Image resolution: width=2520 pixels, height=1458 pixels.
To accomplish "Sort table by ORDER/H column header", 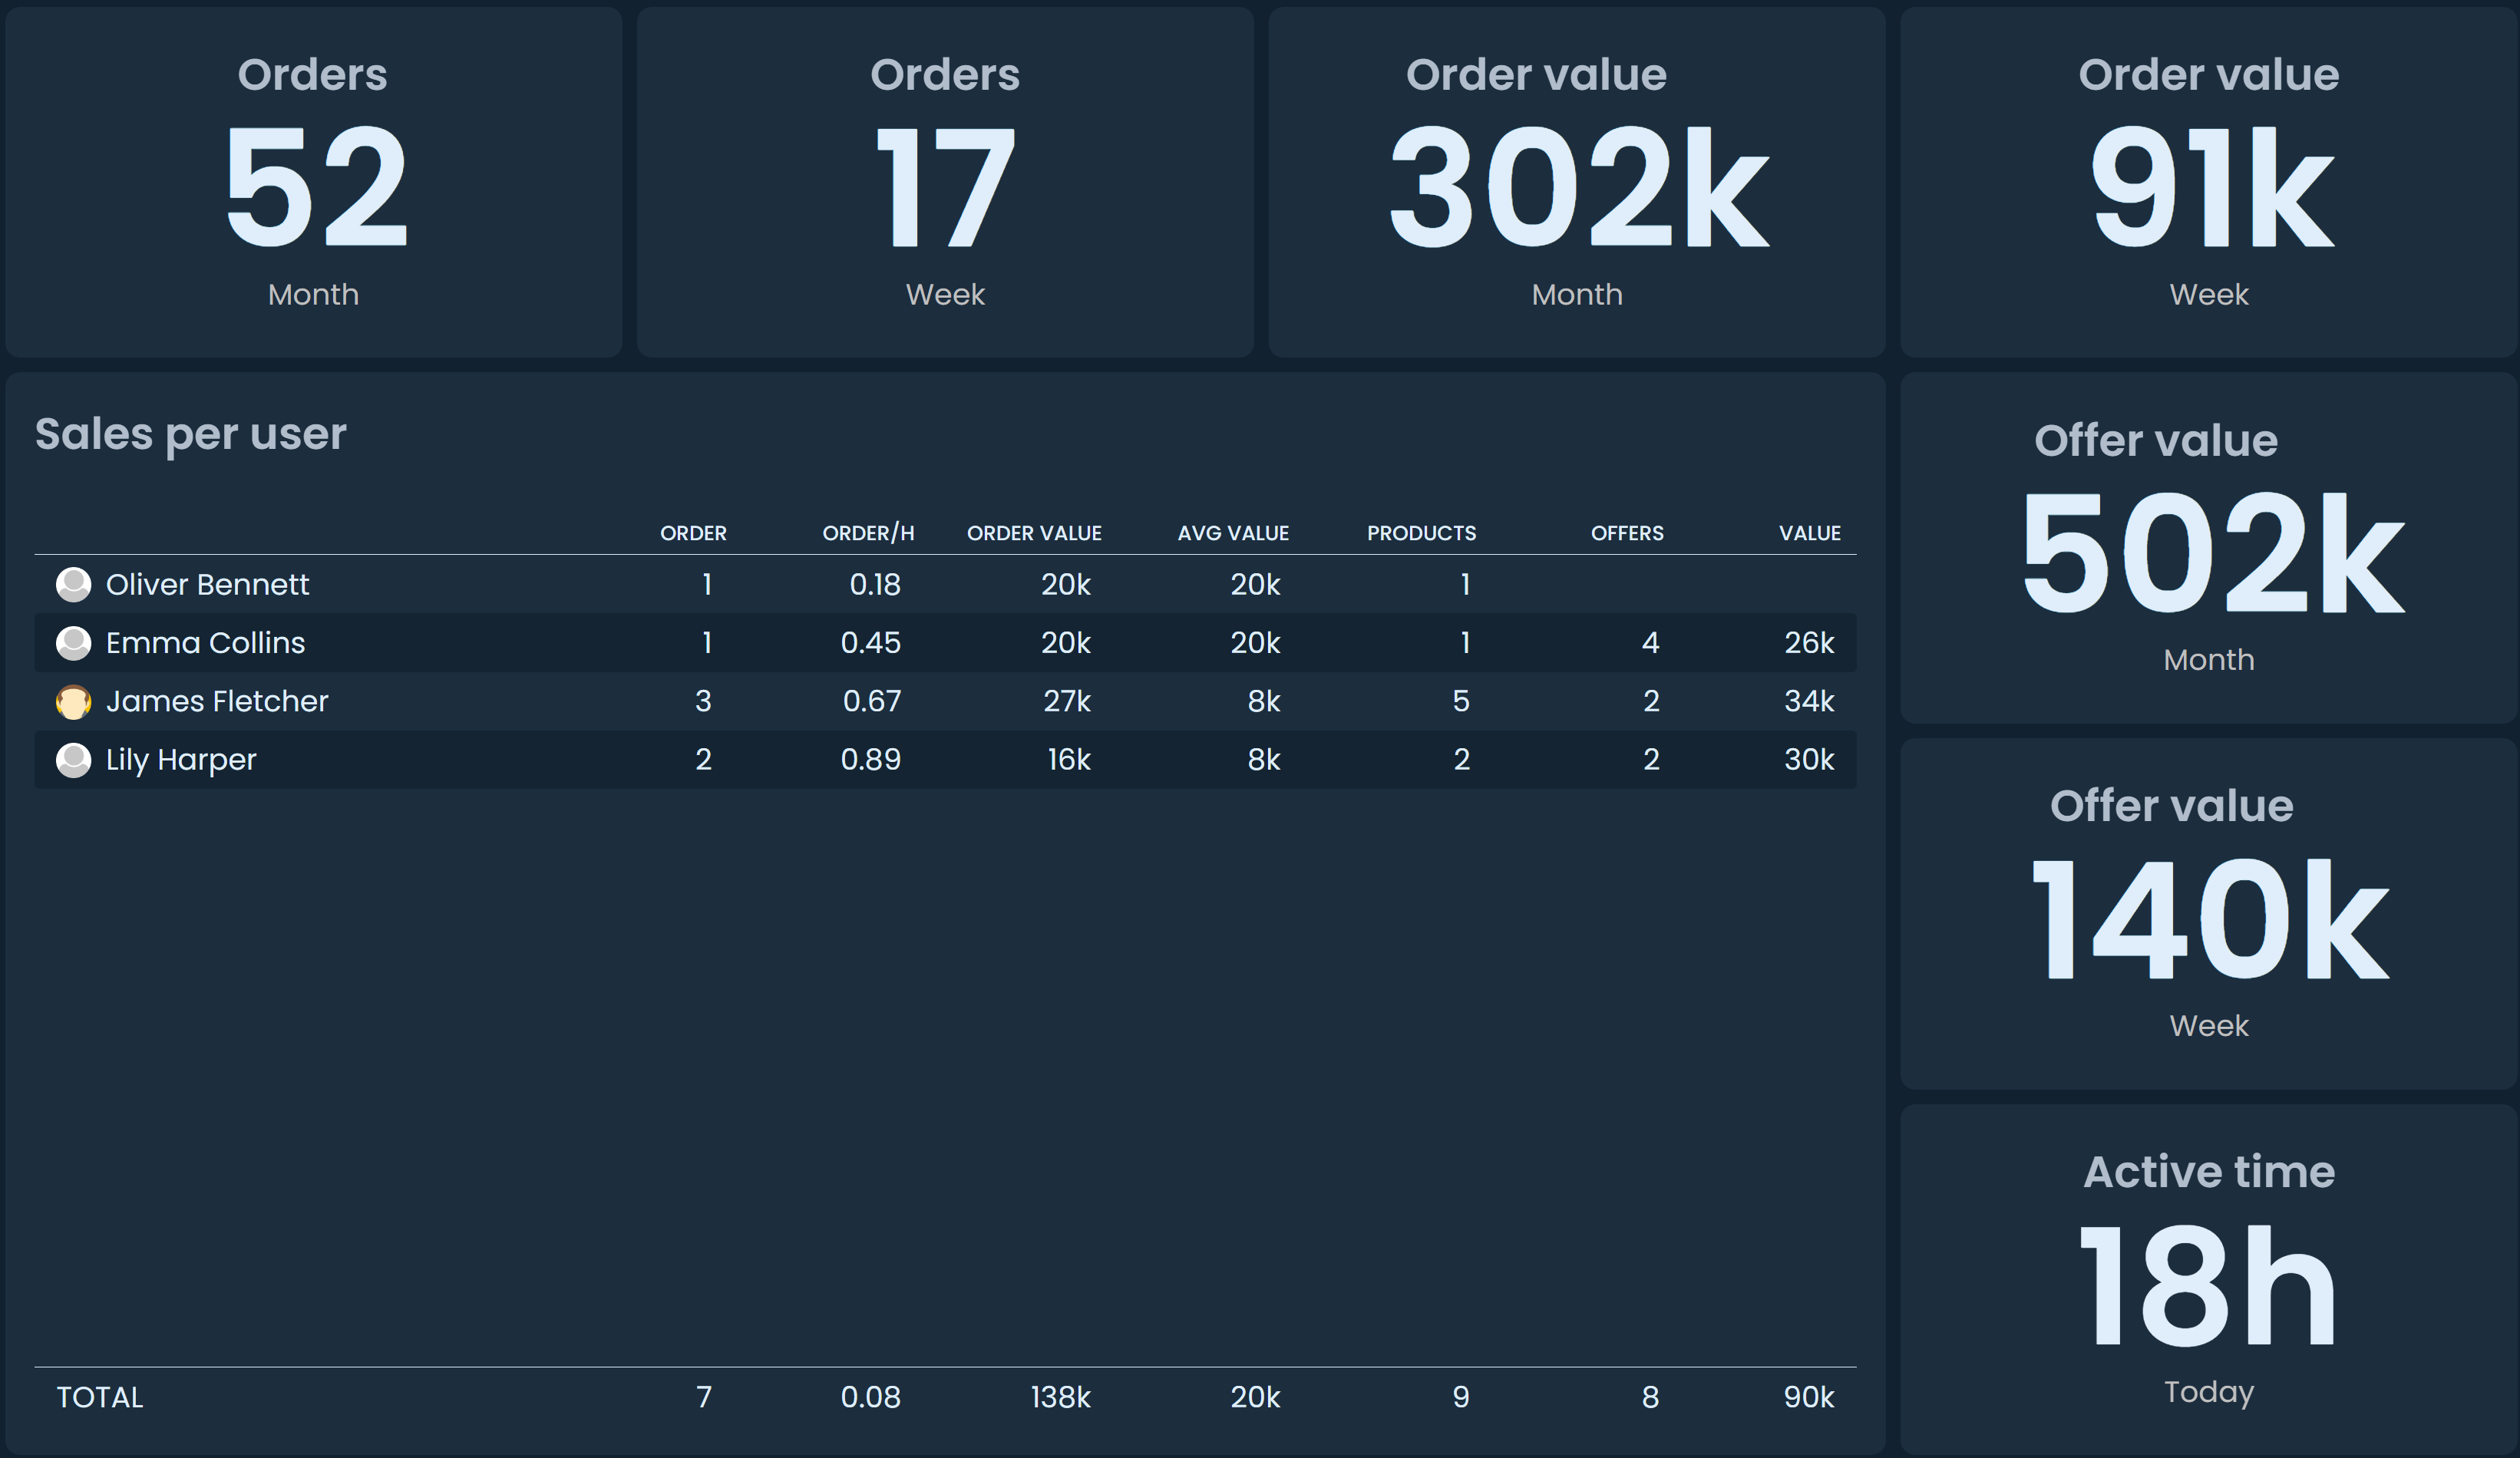I will (x=867, y=533).
